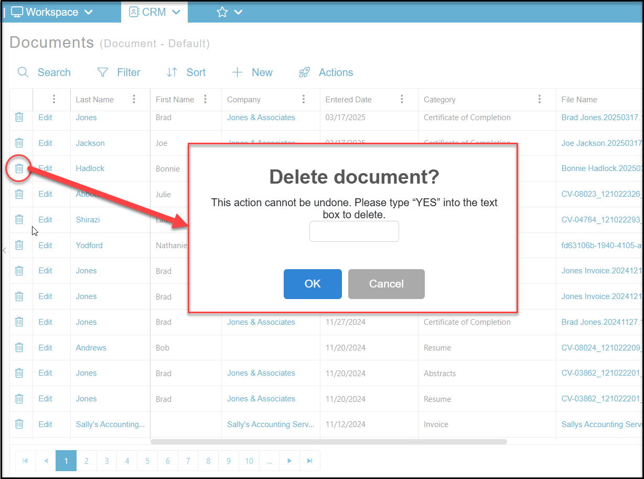
Task: Open the Category column options menu
Action: pyautogui.click(x=540, y=99)
